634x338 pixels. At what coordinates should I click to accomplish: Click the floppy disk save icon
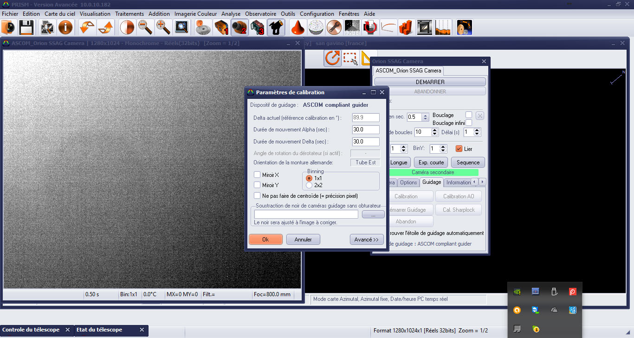(x=26, y=28)
